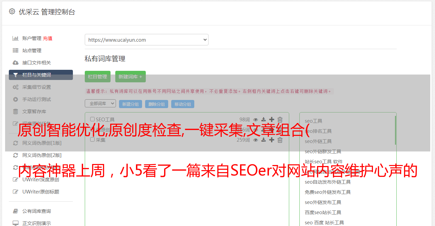This screenshot has height=226, width=435.
Task: Open 同义词伪原创[1版] in the sidebar
Action: coord(42,143)
